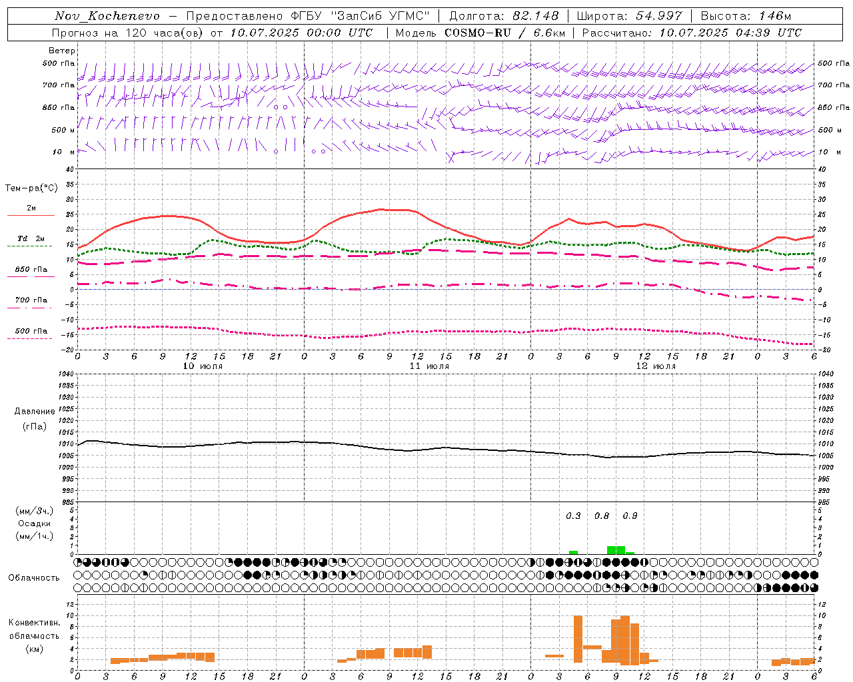The height and width of the screenshot is (682, 853).
Task: Click the "12 июля" date label
Action: 656,366
